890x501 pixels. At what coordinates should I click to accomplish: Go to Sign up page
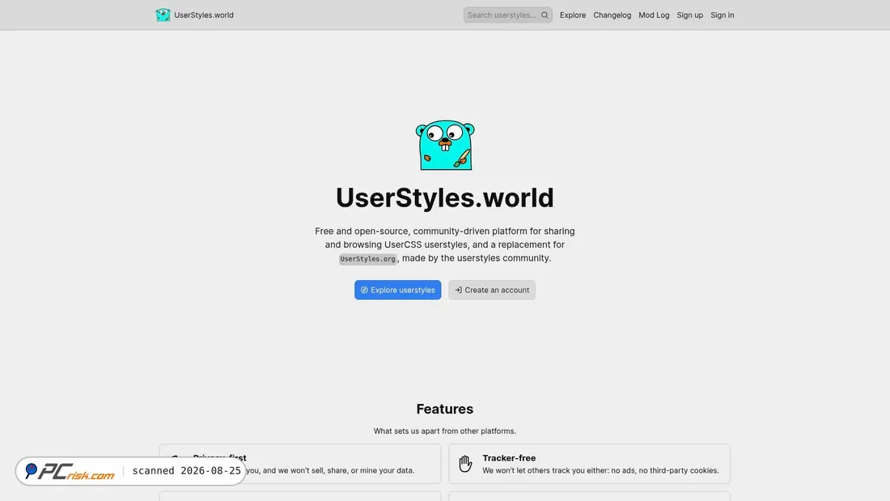(x=689, y=15)
